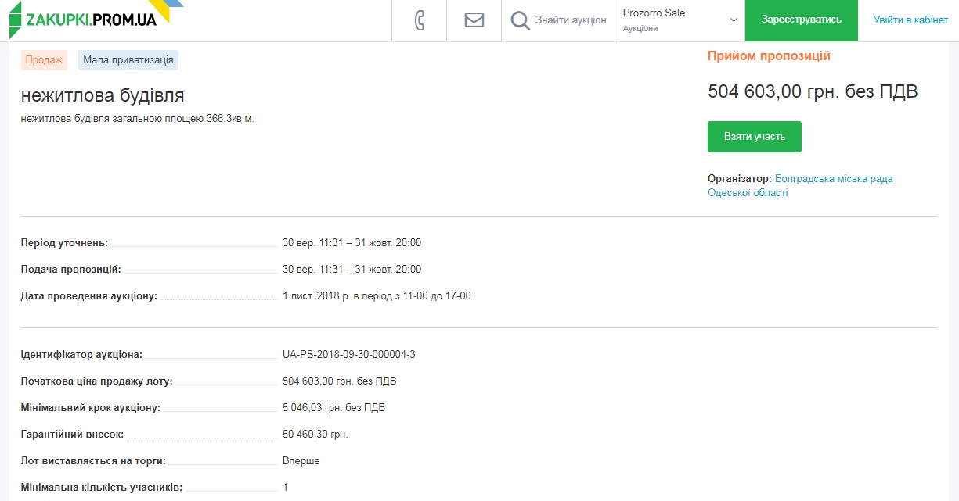Click the guarantee deposit value 50 460,30 грн.
This screenshot has height=501, width=959.
tap(315, 435)
